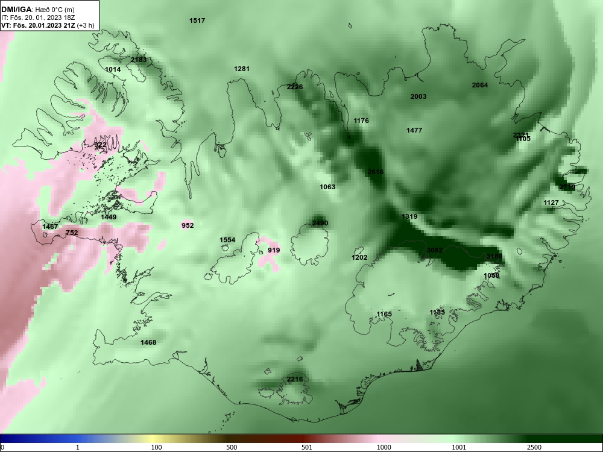
Task: Click the value 1185 on the map
Action: click(437, 312)
